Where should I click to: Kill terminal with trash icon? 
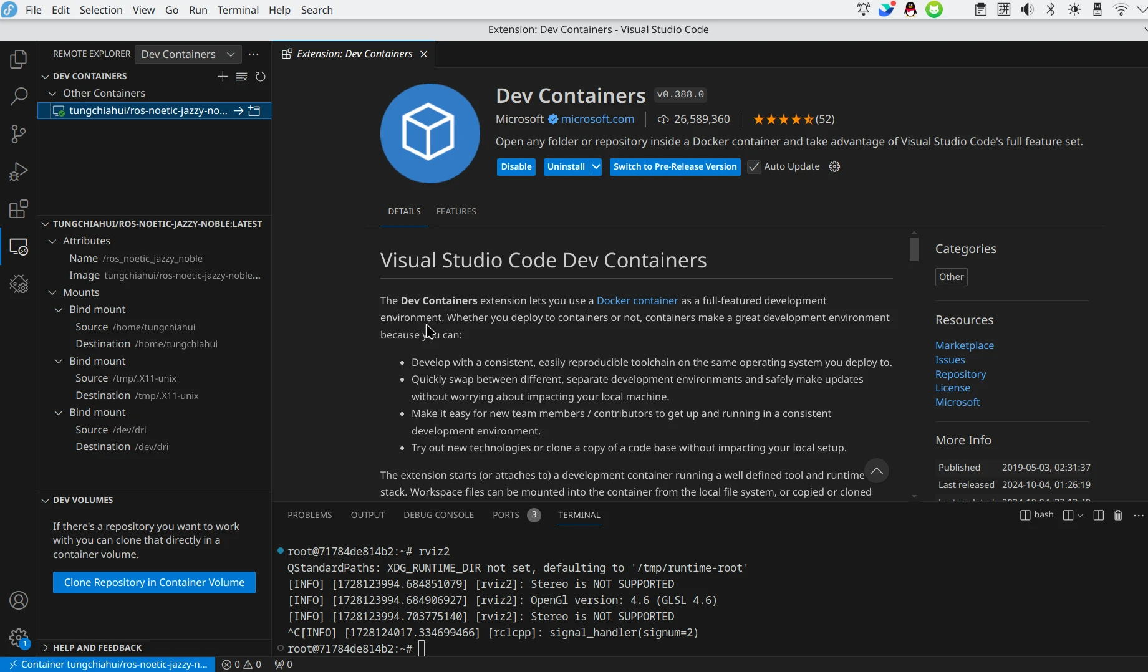pyautogui.click(x=1118, y=515)
